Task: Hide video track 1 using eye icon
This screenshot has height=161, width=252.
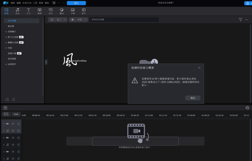Action: (13, 124)
